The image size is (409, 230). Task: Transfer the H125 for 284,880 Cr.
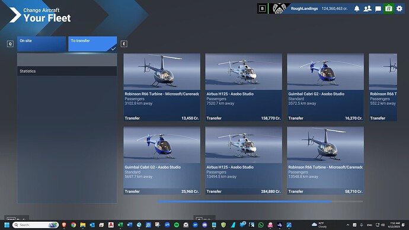click(x=244, y=191)
